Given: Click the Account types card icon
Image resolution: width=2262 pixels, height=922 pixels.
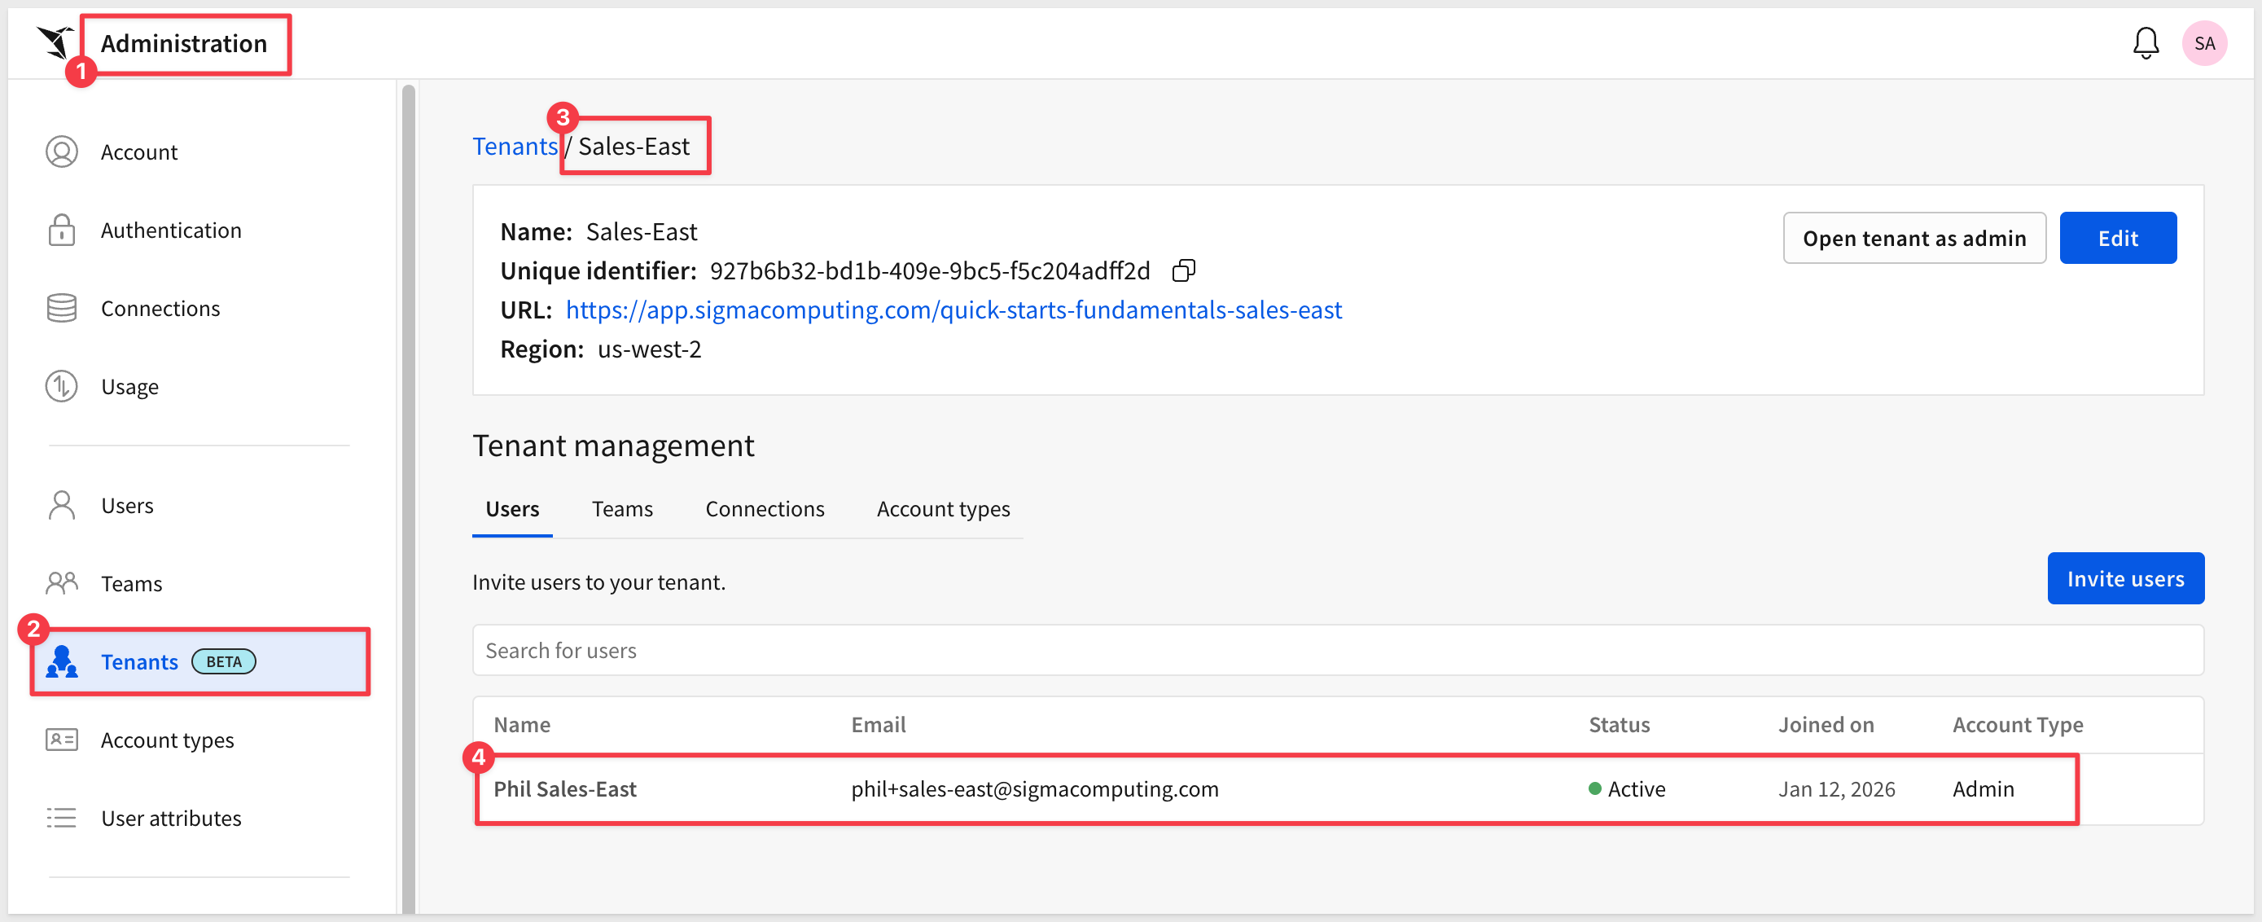Looking at the screenshot, I should tap(61, 740).
